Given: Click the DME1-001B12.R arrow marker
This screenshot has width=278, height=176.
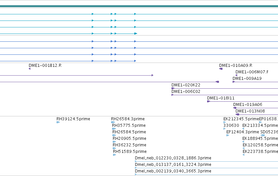Looking at the screenshot, I should 30,69.
